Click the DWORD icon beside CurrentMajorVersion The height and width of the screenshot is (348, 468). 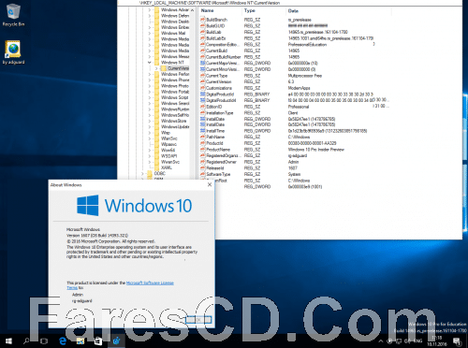tap(202, 63)
